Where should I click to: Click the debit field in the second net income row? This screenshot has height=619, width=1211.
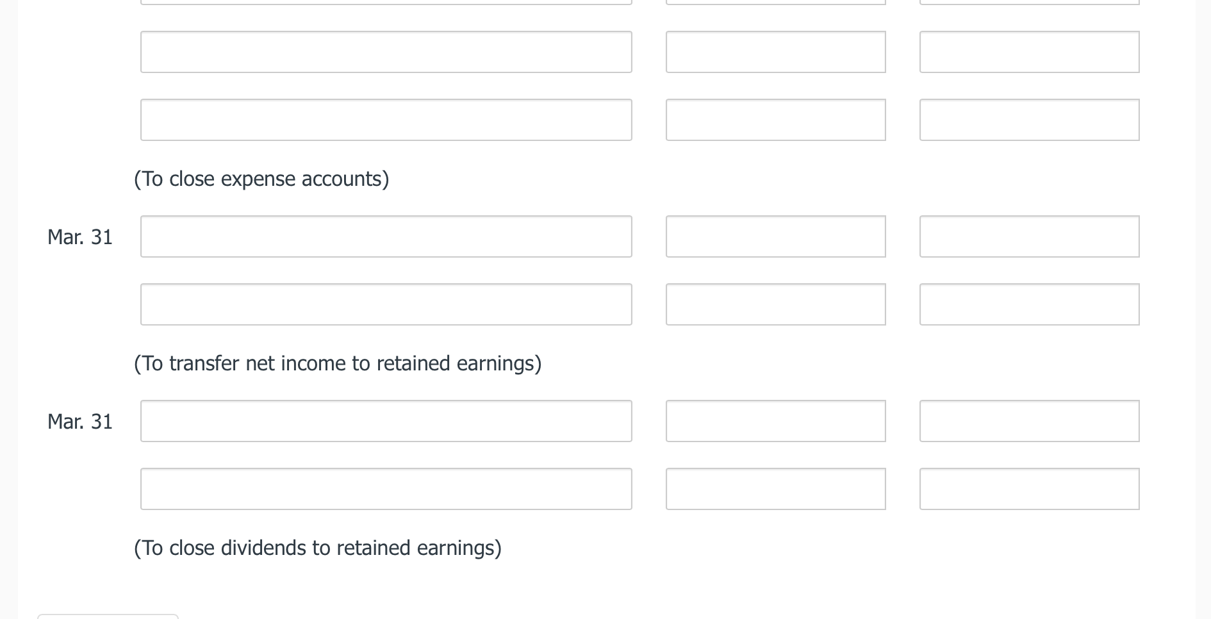tap(775, 304)
